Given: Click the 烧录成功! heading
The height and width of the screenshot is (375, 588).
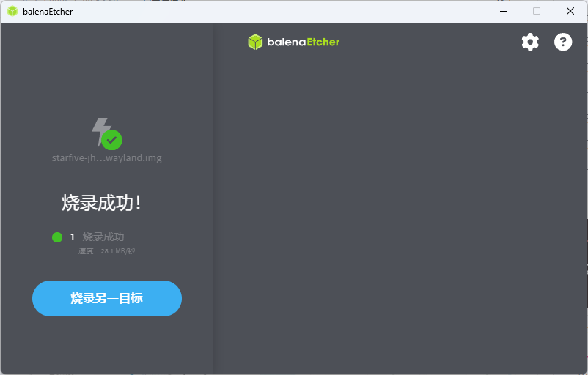Looking at the screenshot, I should (101, 203).
